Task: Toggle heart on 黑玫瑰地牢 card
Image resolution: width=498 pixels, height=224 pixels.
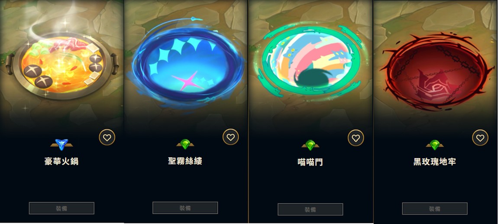Action: [x=480, y=138]
